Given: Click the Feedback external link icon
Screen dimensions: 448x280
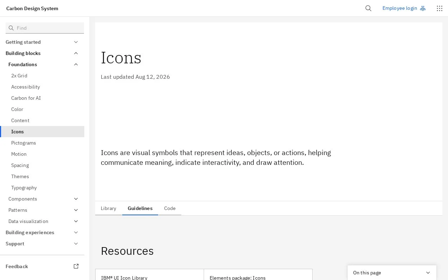Looking at the screenshot, I should point(76,266).
